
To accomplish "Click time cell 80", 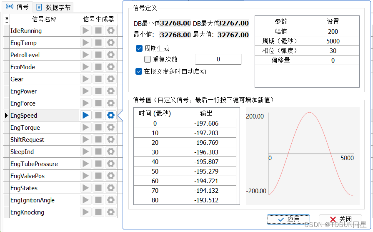I will [x=155, y=200].
